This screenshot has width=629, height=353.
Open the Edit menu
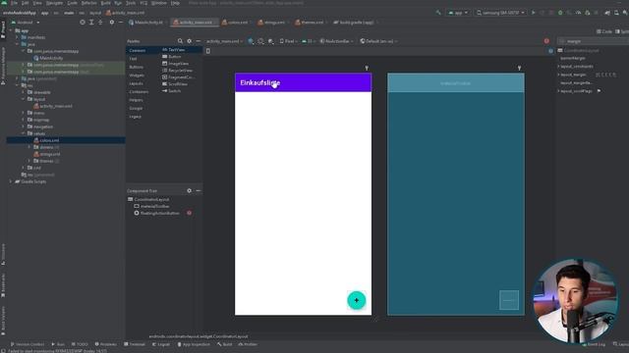pyautogui.click(x=25, y=3)
